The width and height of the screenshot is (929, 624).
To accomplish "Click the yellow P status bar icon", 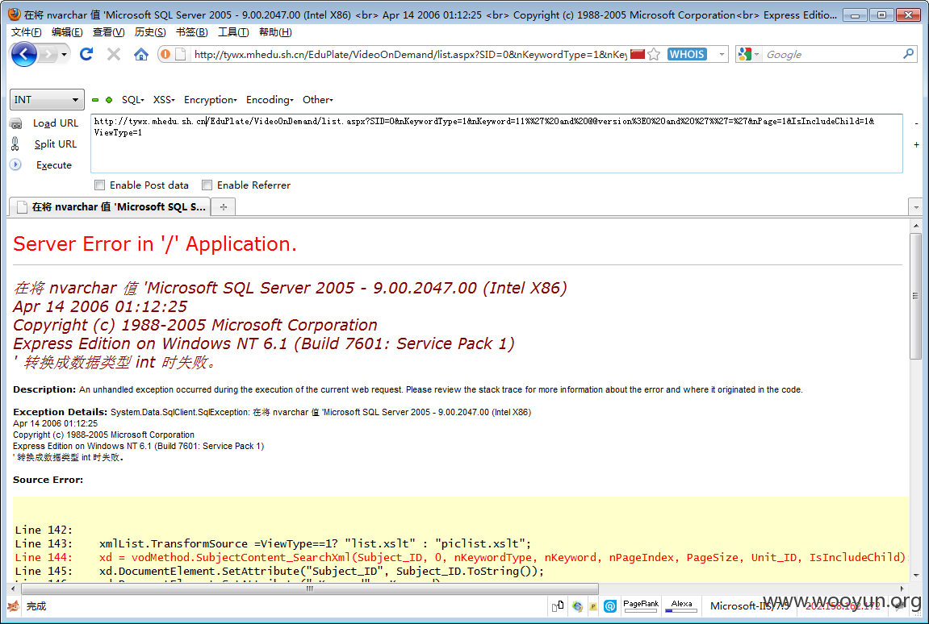I will coord(593,606).
